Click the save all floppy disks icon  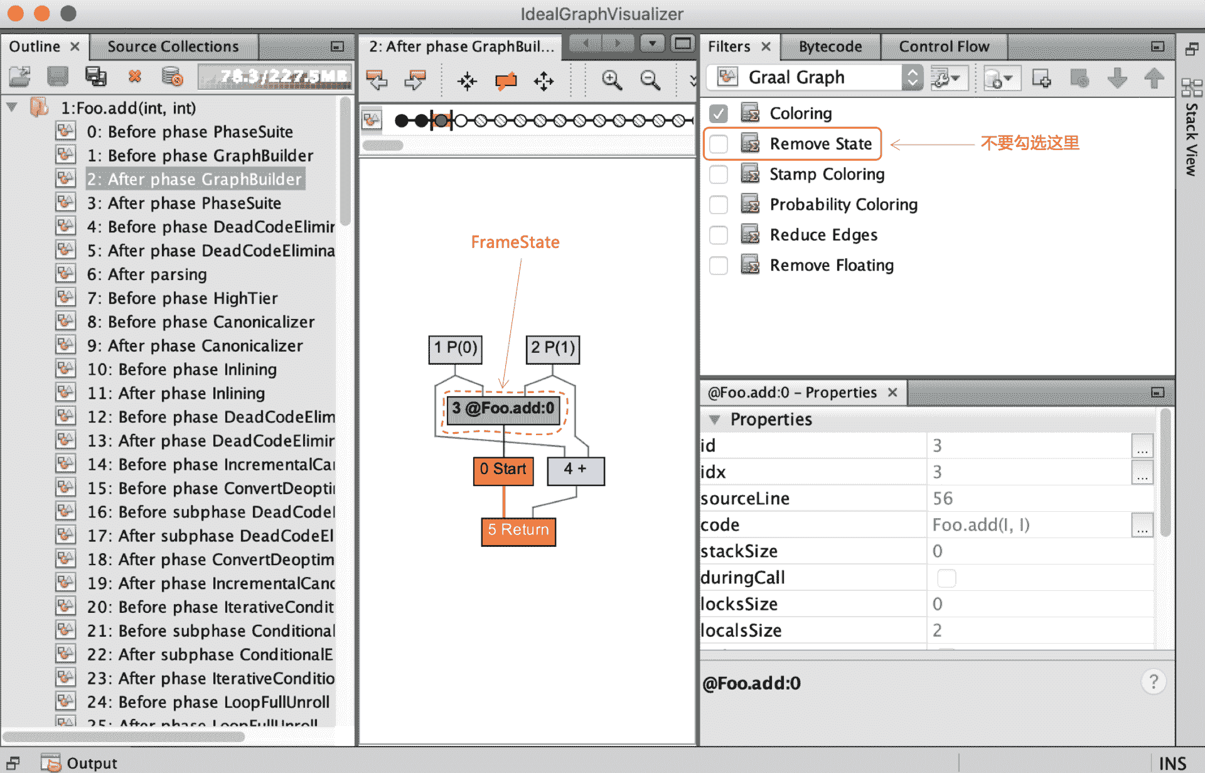coord(96,77)
